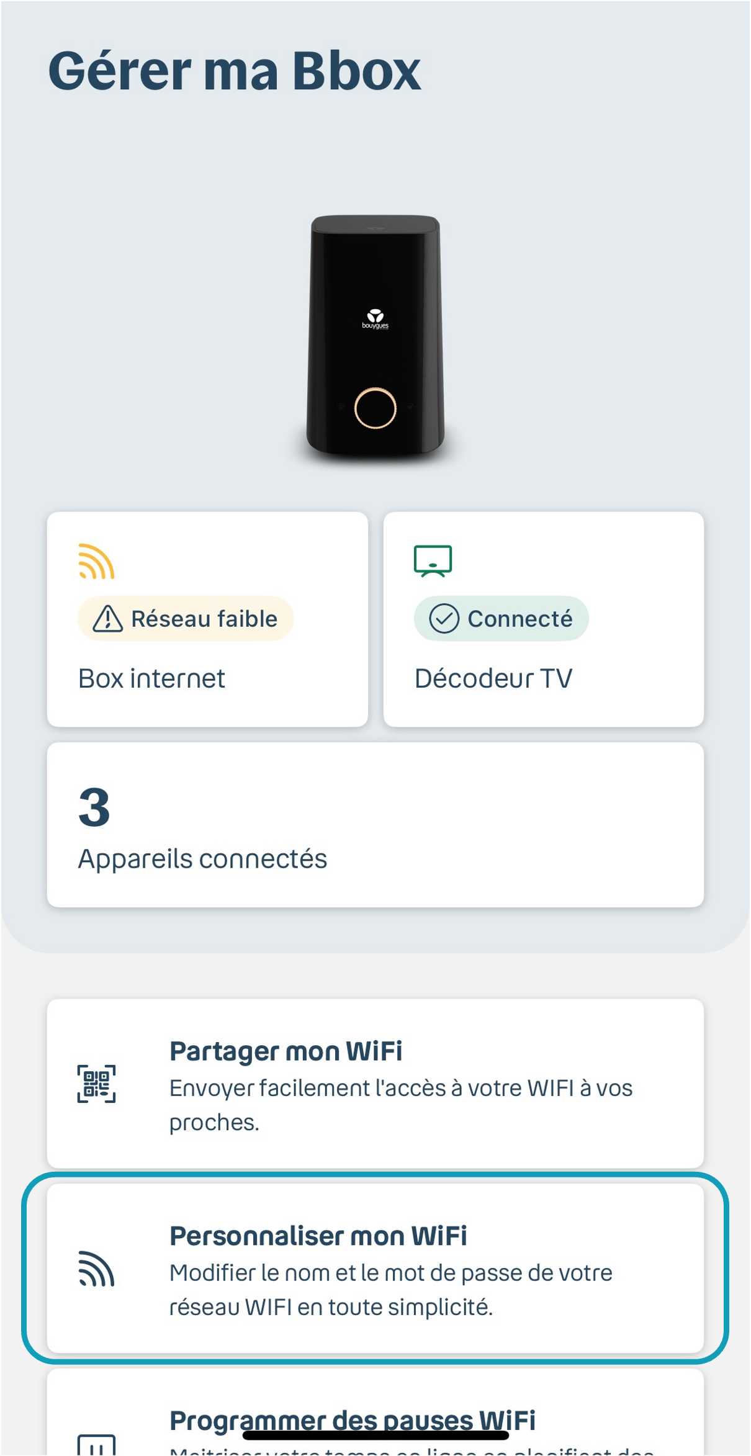Image resolution: width=751 pixels, height=1456 pixels.
Task: Open the Box internet status label
Action: [x=151, y=678]
